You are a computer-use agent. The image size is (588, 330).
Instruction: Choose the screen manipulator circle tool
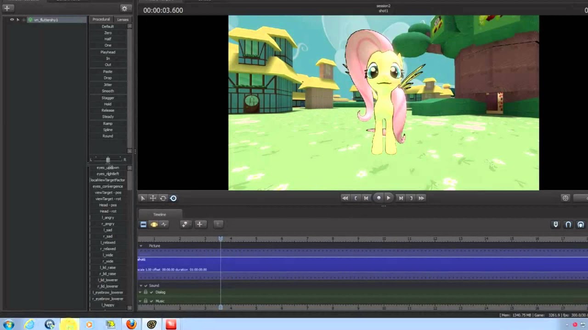click(x=173, y=198)
